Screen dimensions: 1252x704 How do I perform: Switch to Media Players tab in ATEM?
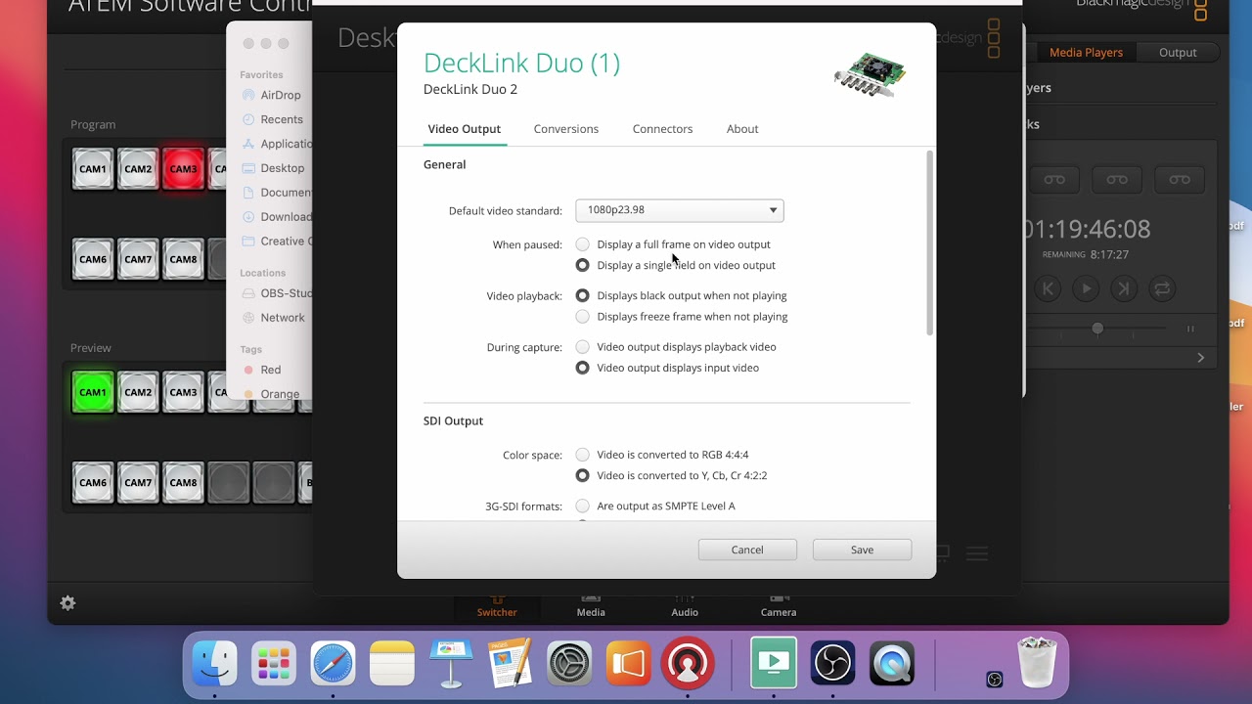coord(1086,53)
